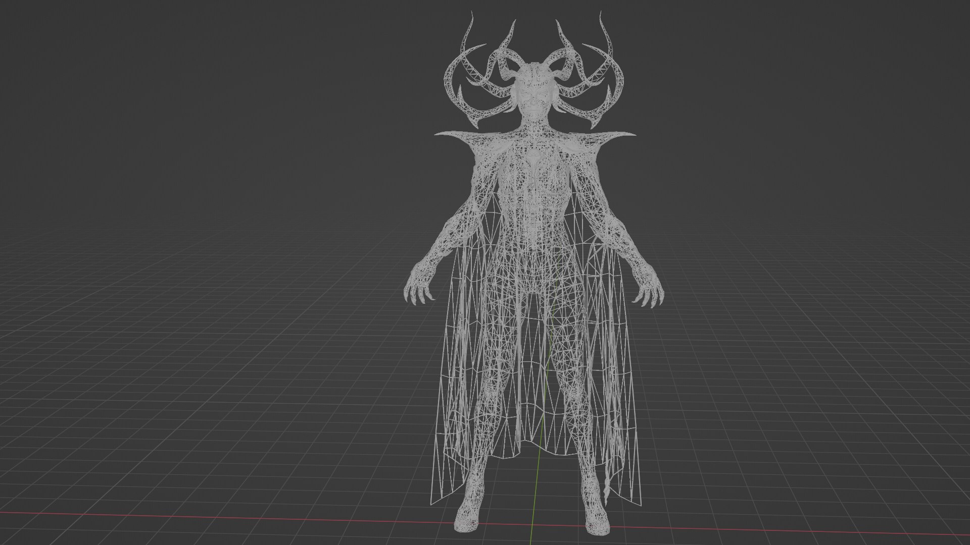Viewport: 970px width, 545px height.
Task: Click the chest emblem on the character's torso
Action: click(533, 158)
